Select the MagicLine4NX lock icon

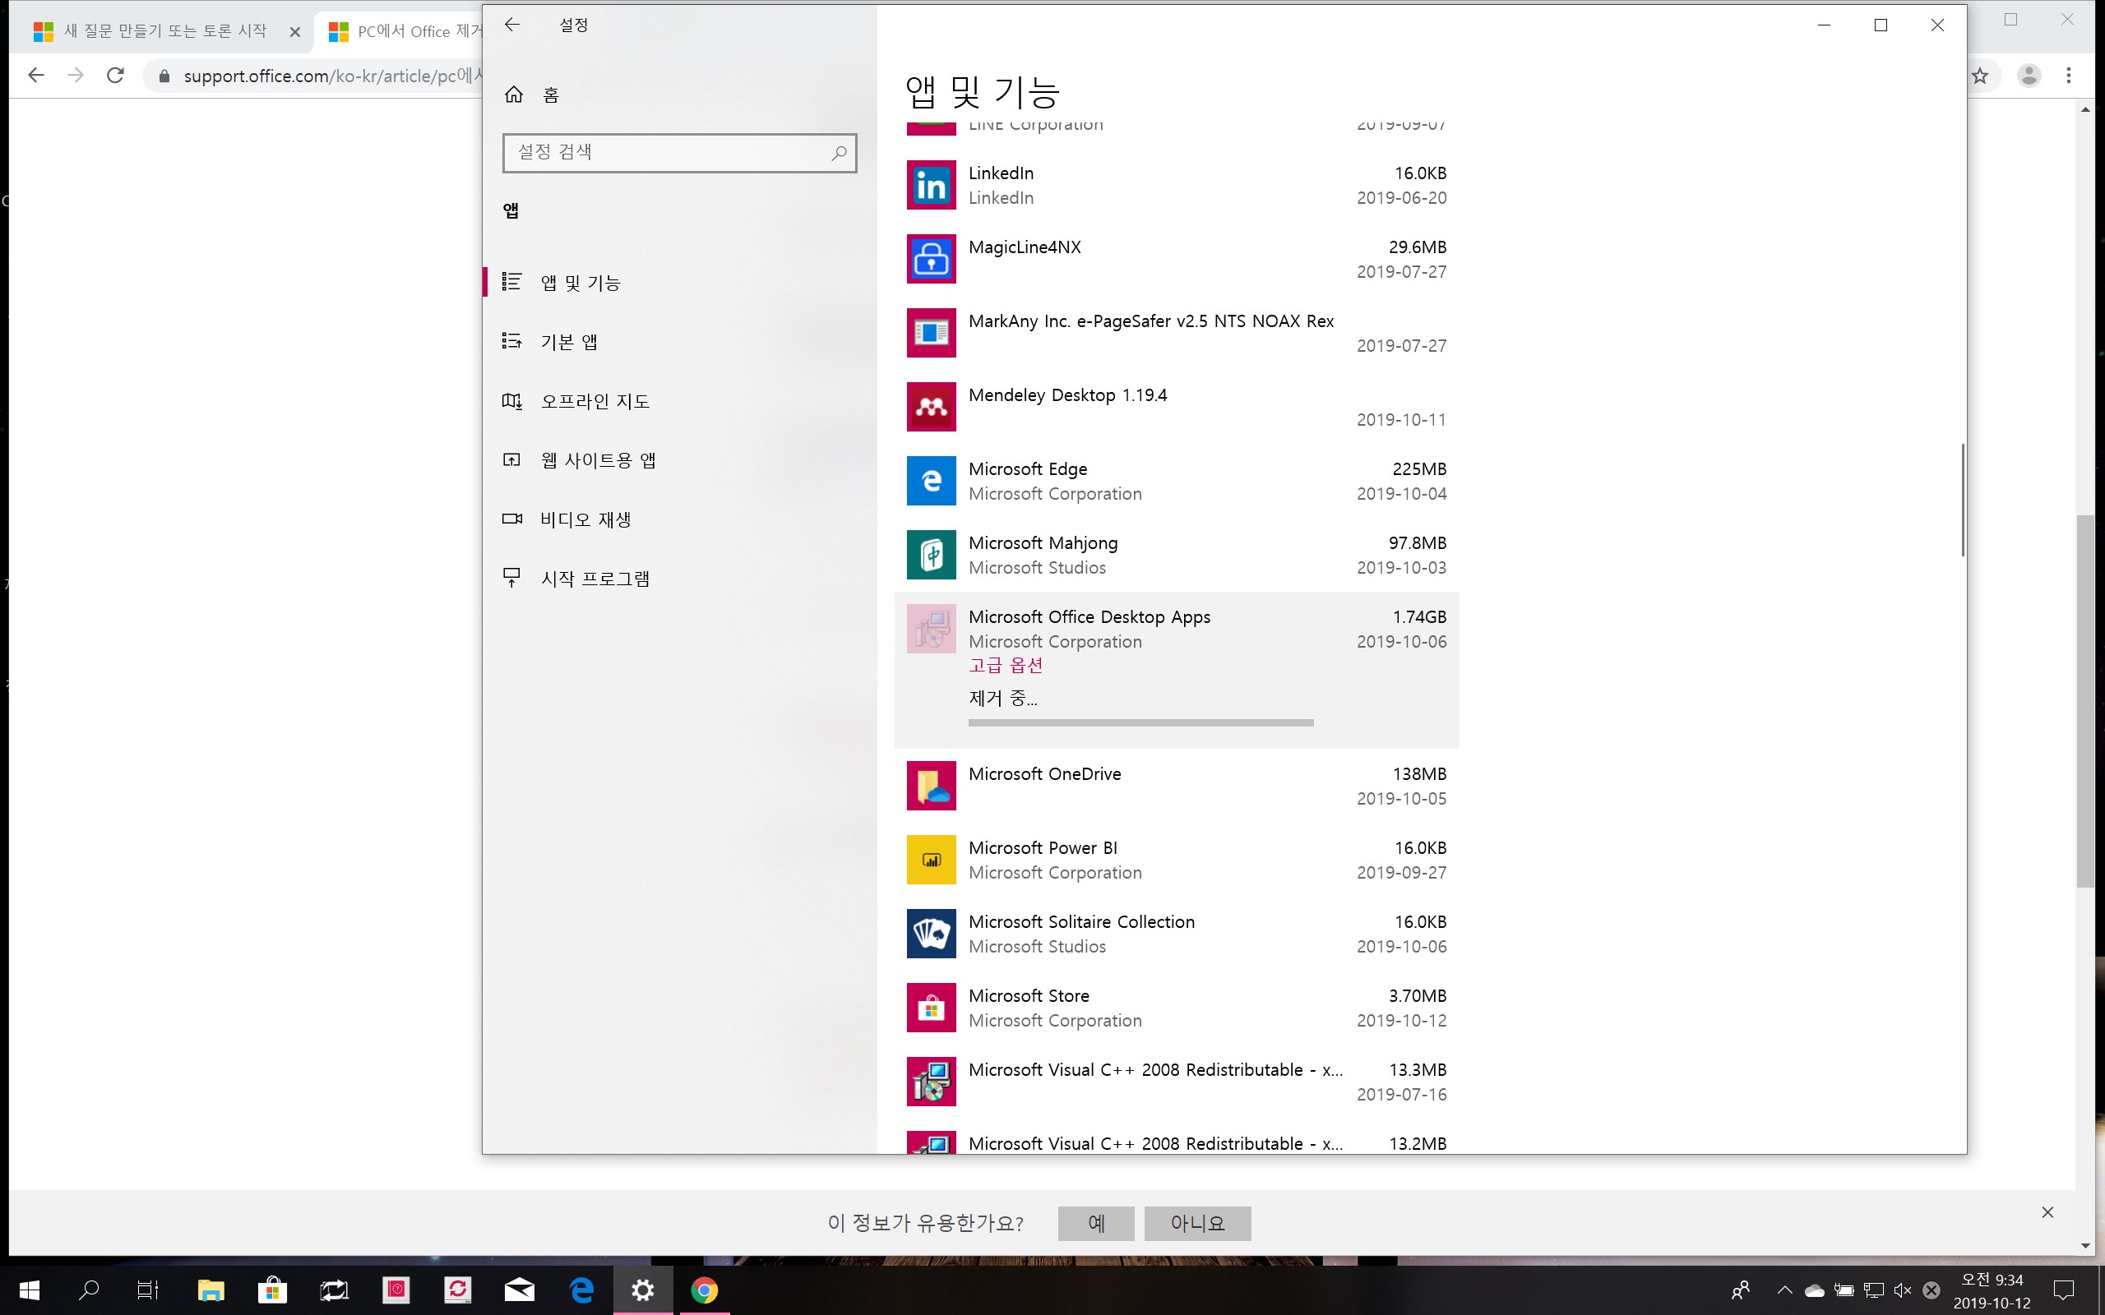[x=931, y=259]
